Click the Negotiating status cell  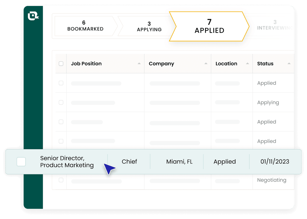272,180
